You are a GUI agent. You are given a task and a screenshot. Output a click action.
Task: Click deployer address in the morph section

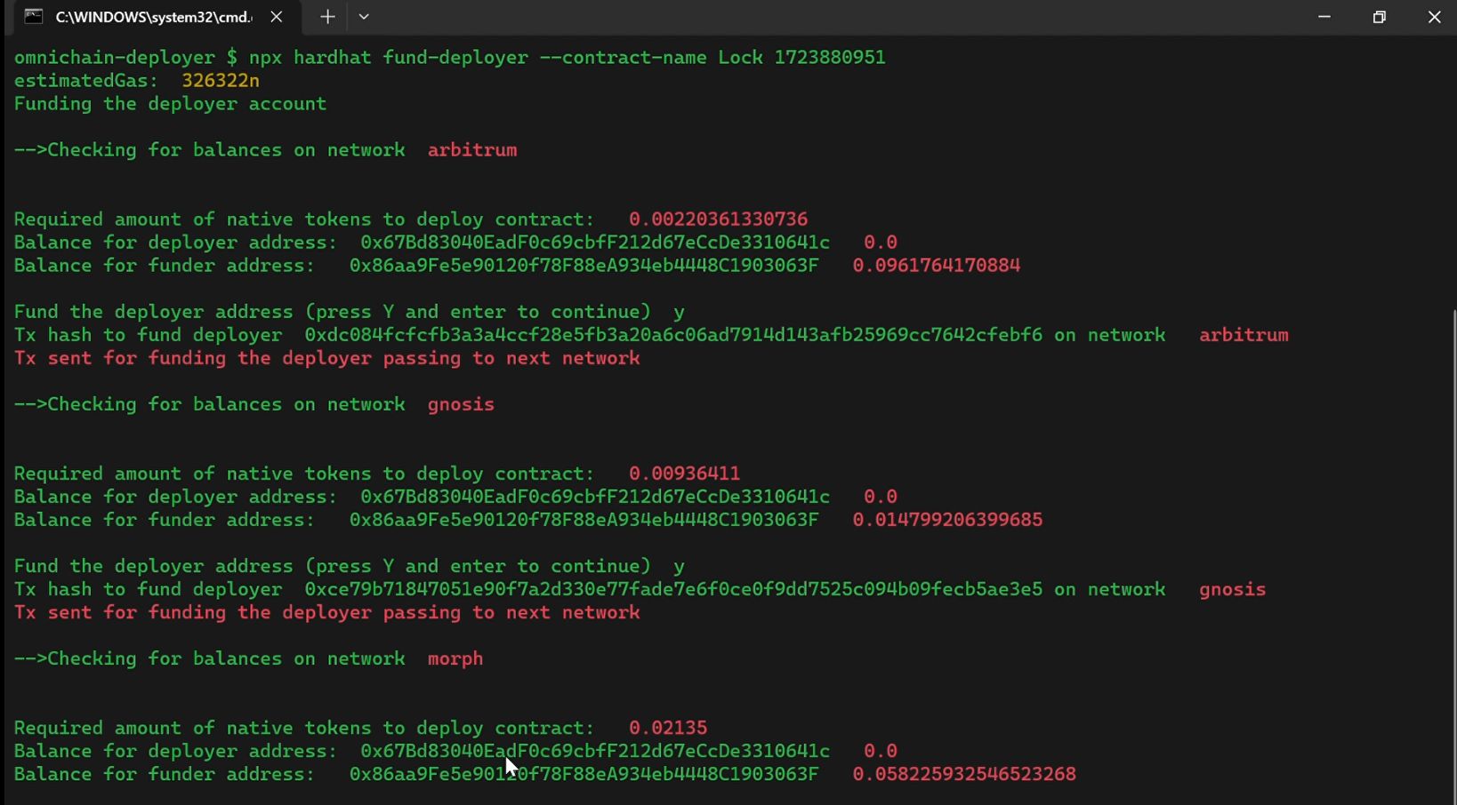(x=595, y=751)
